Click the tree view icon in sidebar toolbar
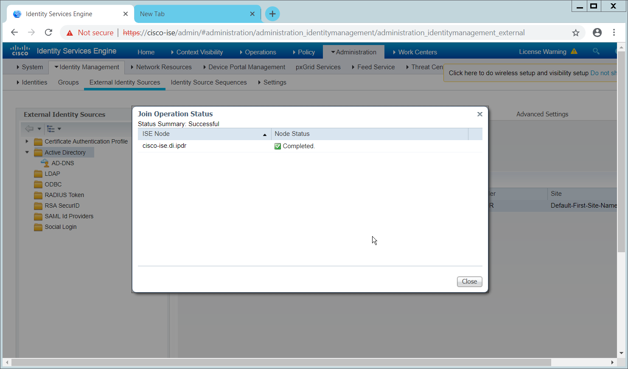Viewport: 628px width, 369px height. click(x=51, y=129)
